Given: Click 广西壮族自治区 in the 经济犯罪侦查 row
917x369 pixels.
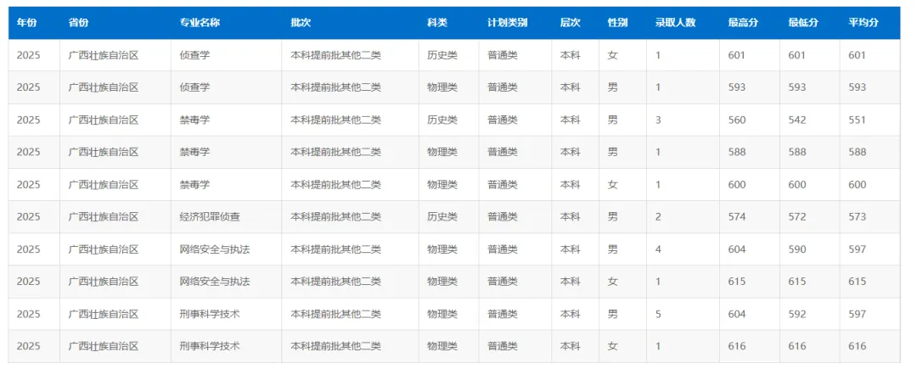Looking at the screenshot, I should pos(103,216).
